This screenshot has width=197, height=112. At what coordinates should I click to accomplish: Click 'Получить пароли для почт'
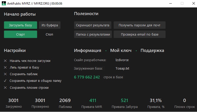tap(139, 25)
